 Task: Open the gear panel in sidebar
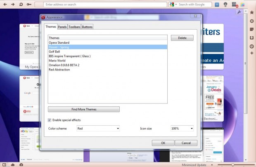252,21
